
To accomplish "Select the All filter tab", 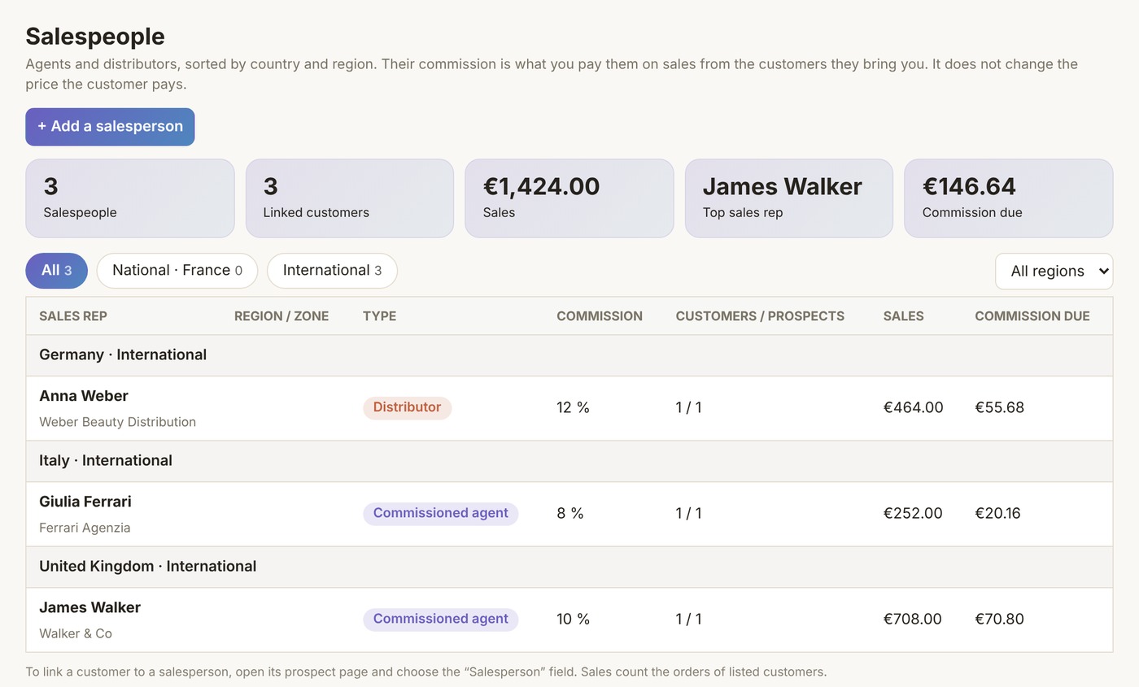I will click(56, 271).
